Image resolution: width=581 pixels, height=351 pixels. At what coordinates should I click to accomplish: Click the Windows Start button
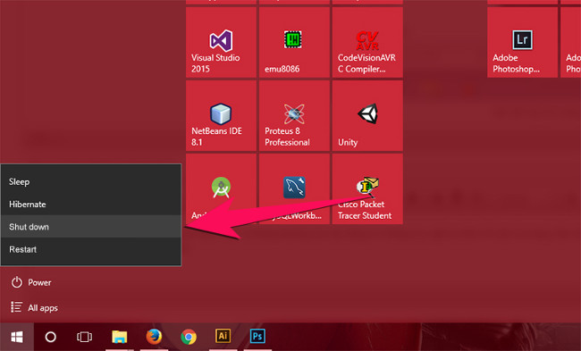(x=17, y=337)
